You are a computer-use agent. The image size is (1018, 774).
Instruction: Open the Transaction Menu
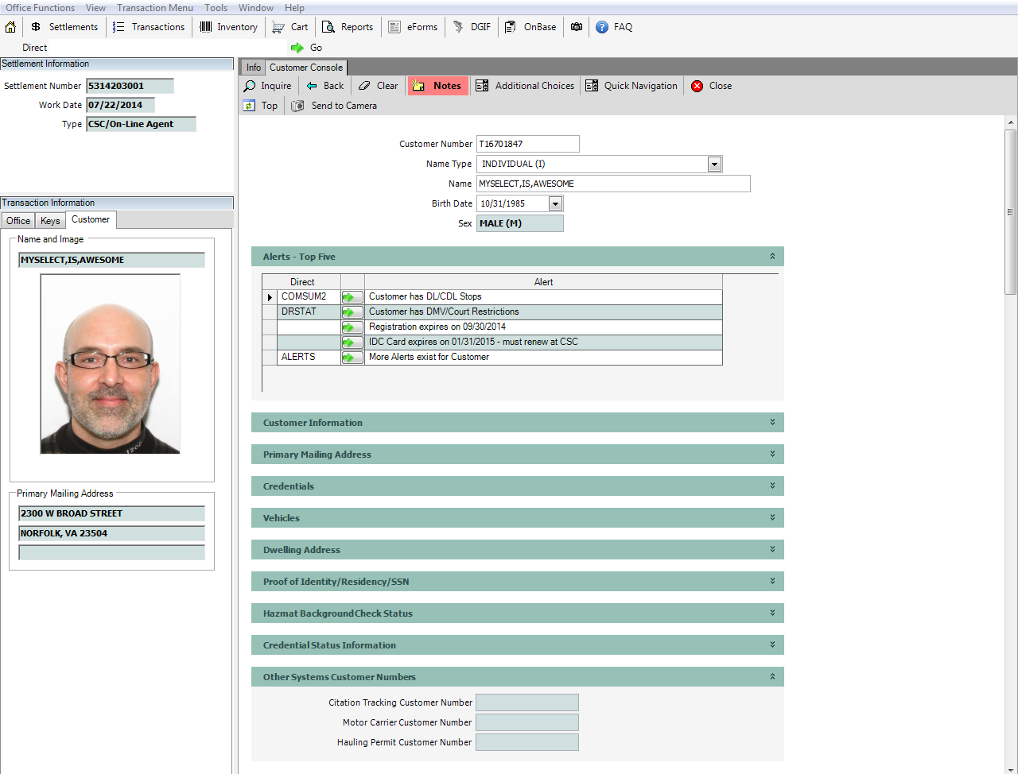click(x=154, y=7)
